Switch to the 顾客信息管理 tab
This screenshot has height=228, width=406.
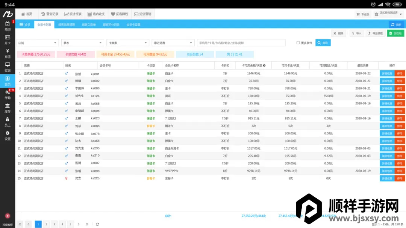point(66,25)
